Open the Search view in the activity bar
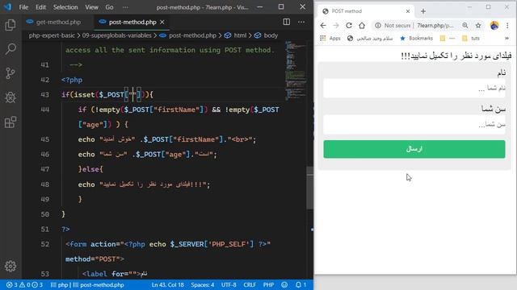The image size is (517, 290). pyautogui.click(x=11, y=49)
